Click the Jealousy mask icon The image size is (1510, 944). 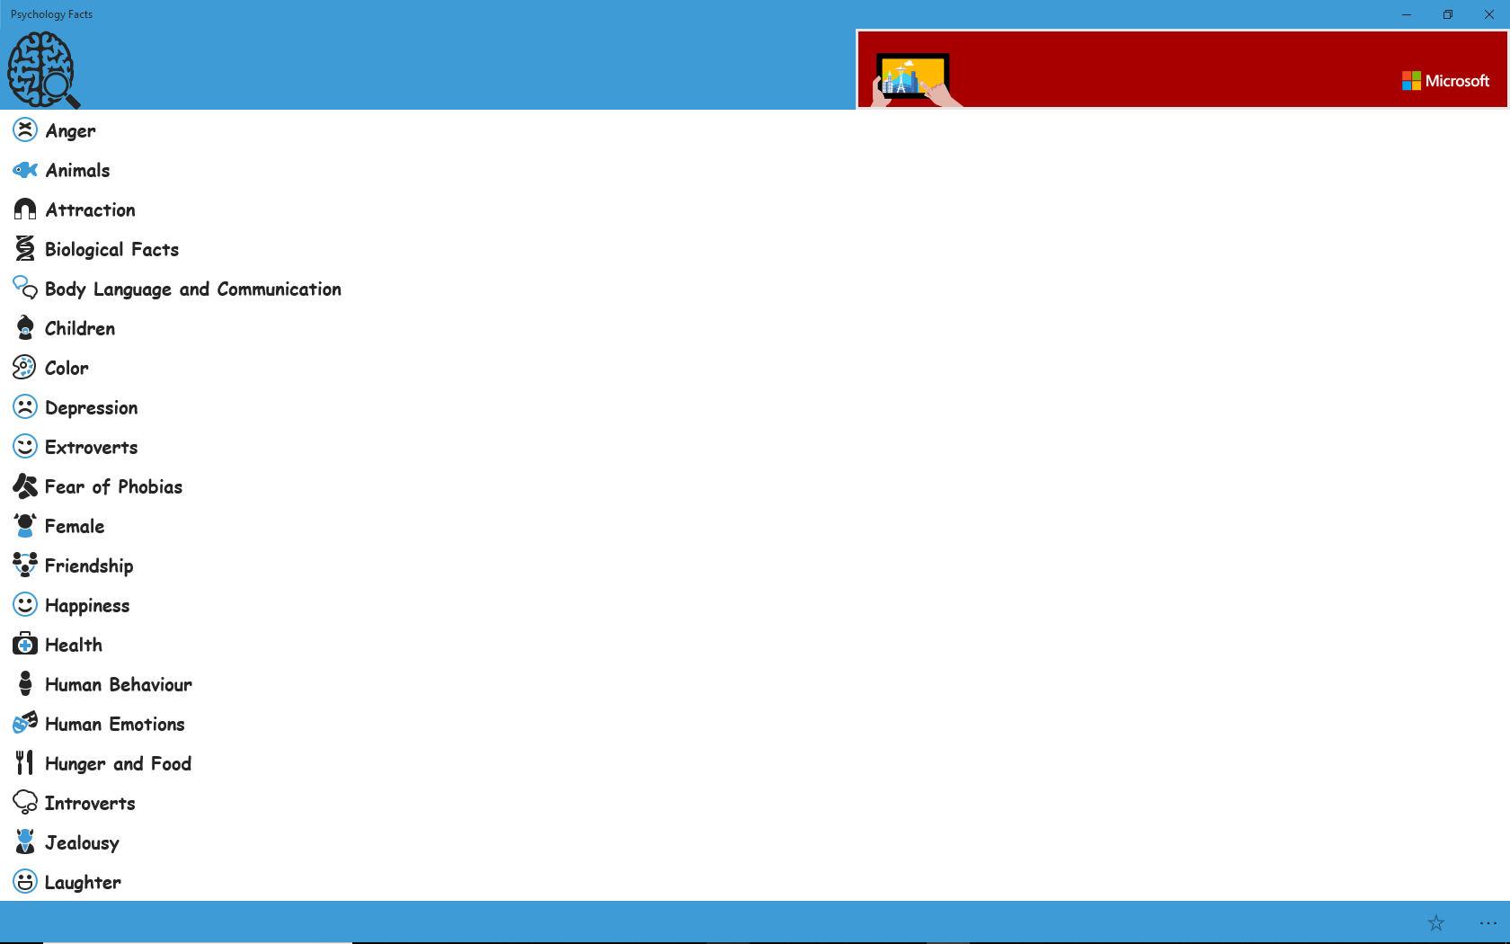coord(24,842)
